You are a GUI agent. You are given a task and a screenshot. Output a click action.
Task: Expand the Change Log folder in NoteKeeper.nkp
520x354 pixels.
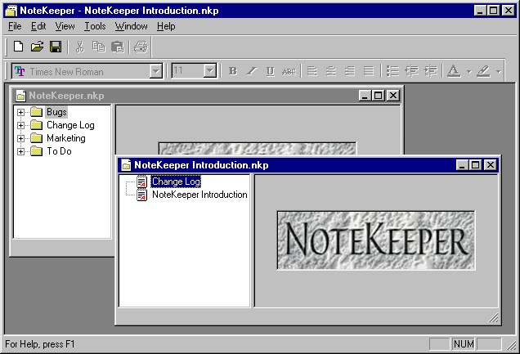[20, 125]
